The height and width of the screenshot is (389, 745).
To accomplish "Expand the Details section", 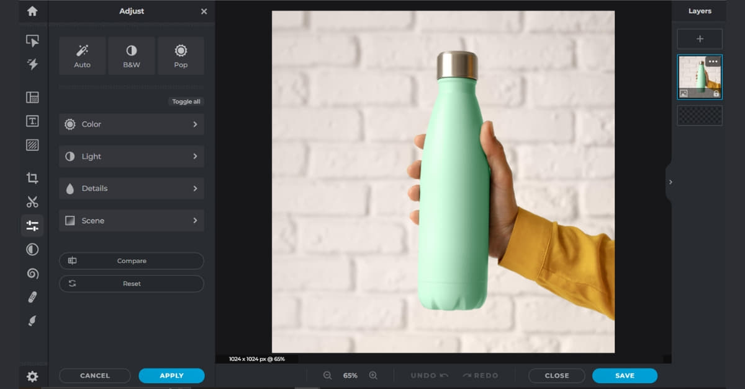I will 132,188.
